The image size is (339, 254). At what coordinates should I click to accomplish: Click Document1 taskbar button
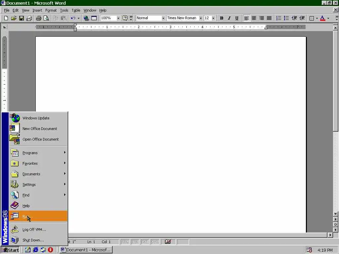86,250
